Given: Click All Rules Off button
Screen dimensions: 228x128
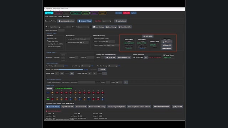Looking at the screenshot, I should 167,45.
